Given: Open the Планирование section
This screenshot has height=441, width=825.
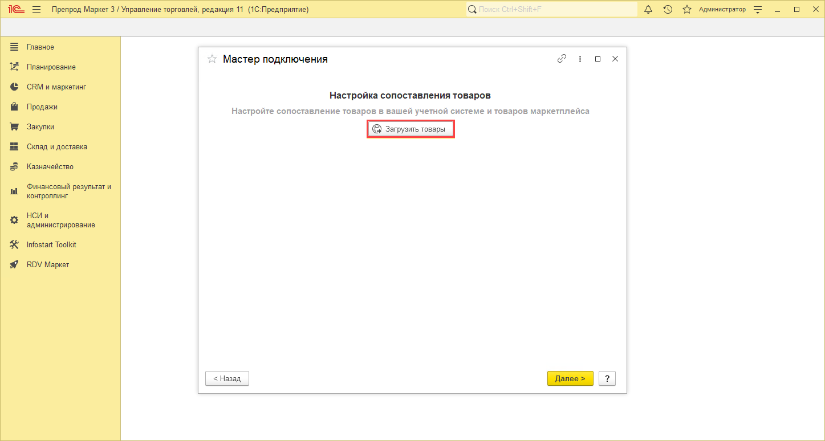Looking at the screenshot, I should 60,67.
